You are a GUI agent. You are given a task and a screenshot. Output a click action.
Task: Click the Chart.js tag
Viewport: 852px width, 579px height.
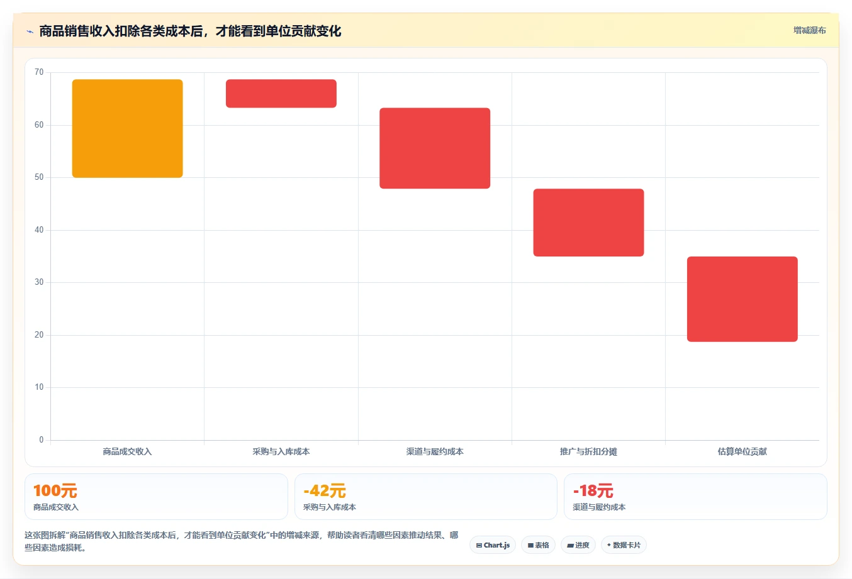493,545
